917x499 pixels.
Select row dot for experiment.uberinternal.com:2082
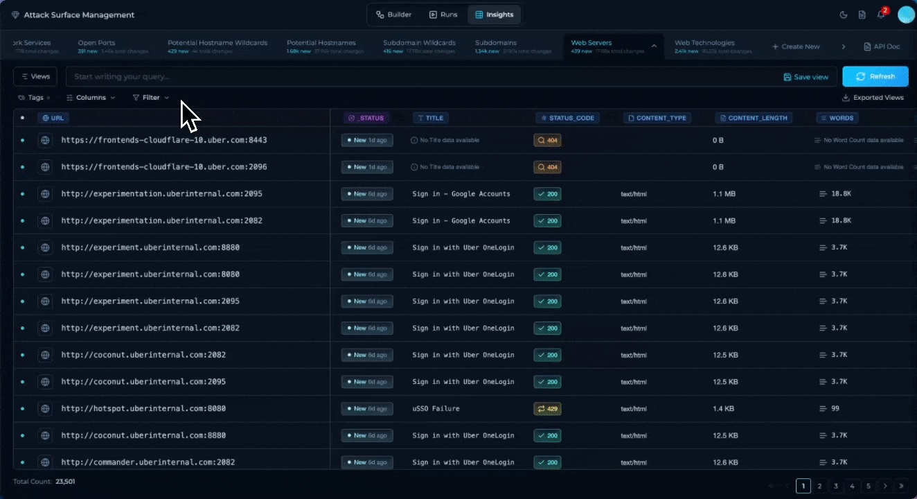coord(22,328)
